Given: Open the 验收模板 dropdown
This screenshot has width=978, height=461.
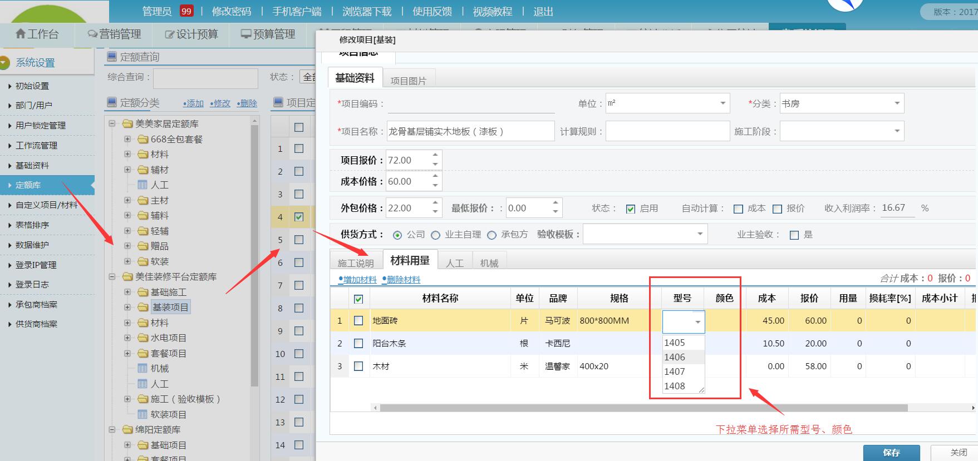Looking at the screenshot, I should tap(645, 234).
